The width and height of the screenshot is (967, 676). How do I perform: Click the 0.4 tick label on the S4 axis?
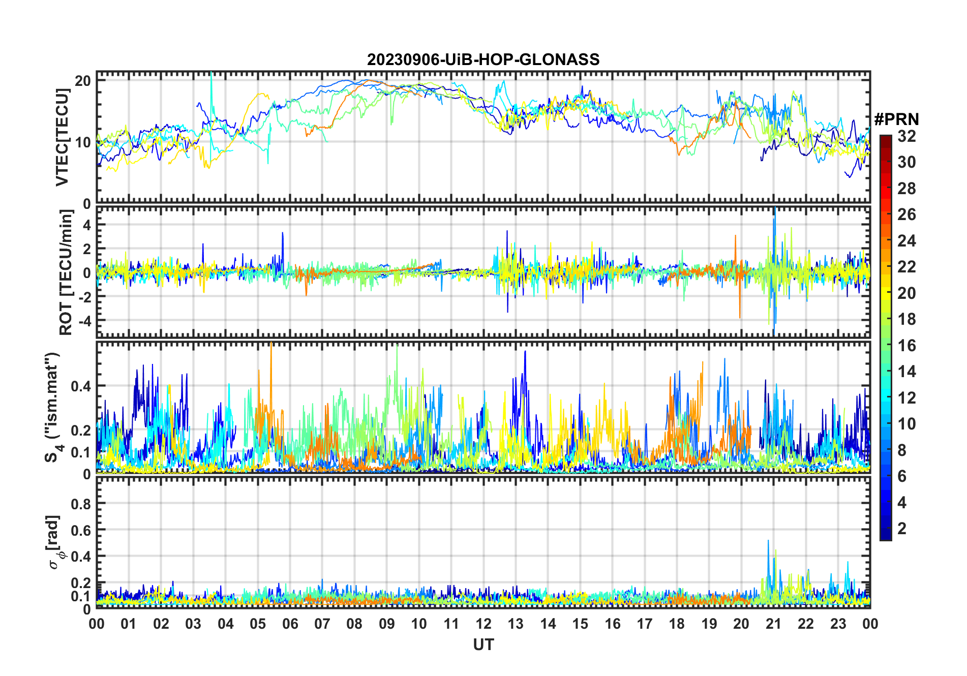[80, 386]
